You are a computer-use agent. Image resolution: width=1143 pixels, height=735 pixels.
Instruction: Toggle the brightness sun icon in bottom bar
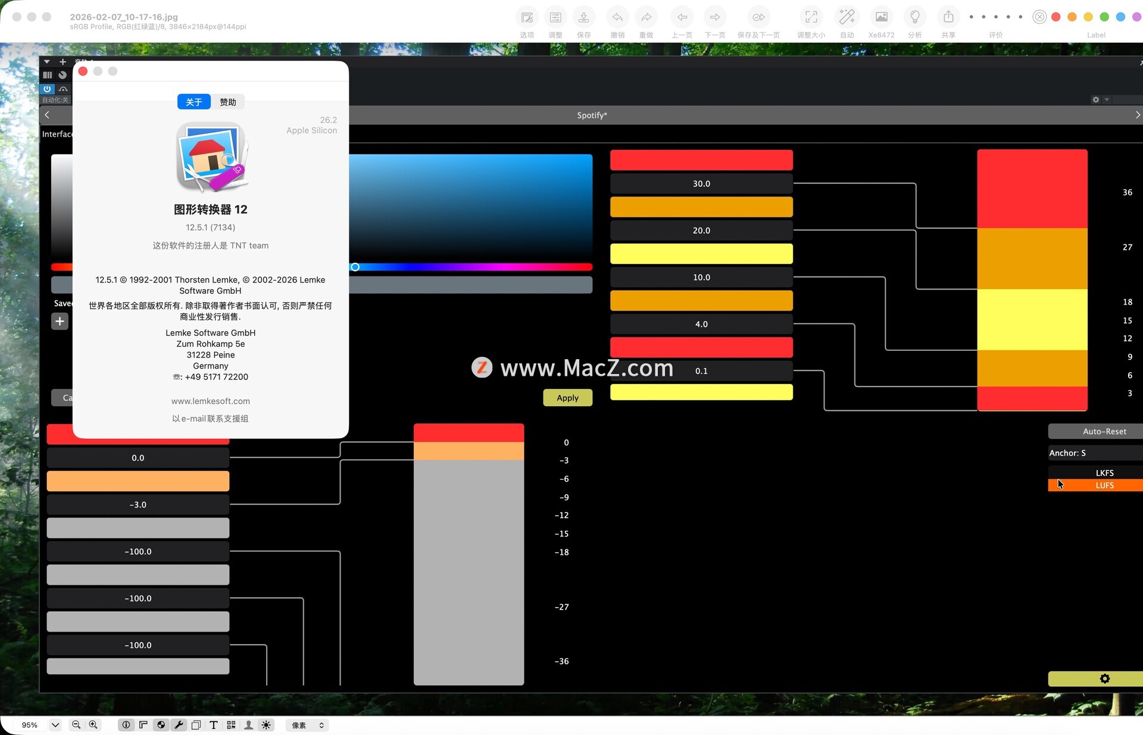coord(266,725)
